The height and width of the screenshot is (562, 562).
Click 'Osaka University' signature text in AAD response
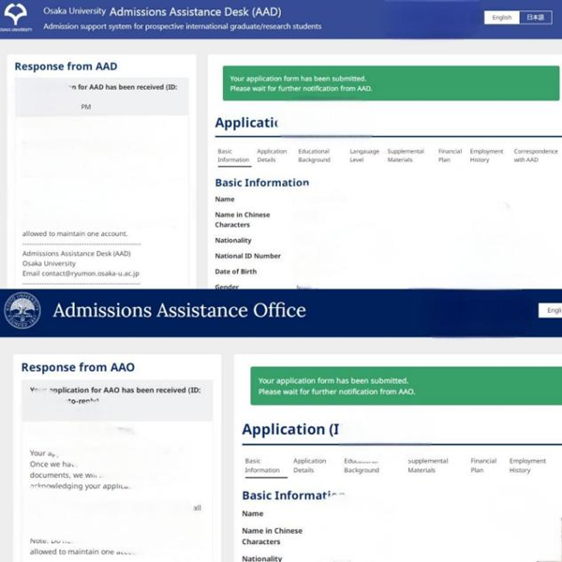[49, 263]
